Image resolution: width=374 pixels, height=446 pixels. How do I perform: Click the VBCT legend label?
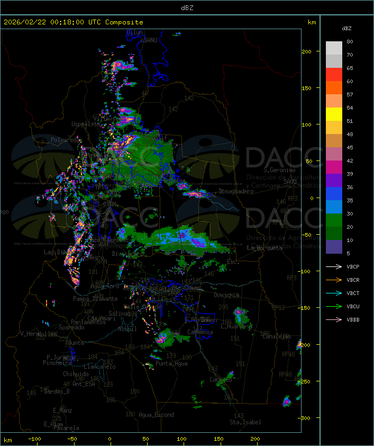point(353,293)
